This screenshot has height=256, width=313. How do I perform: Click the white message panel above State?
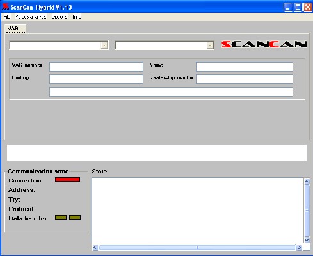[x=157, y=152]
